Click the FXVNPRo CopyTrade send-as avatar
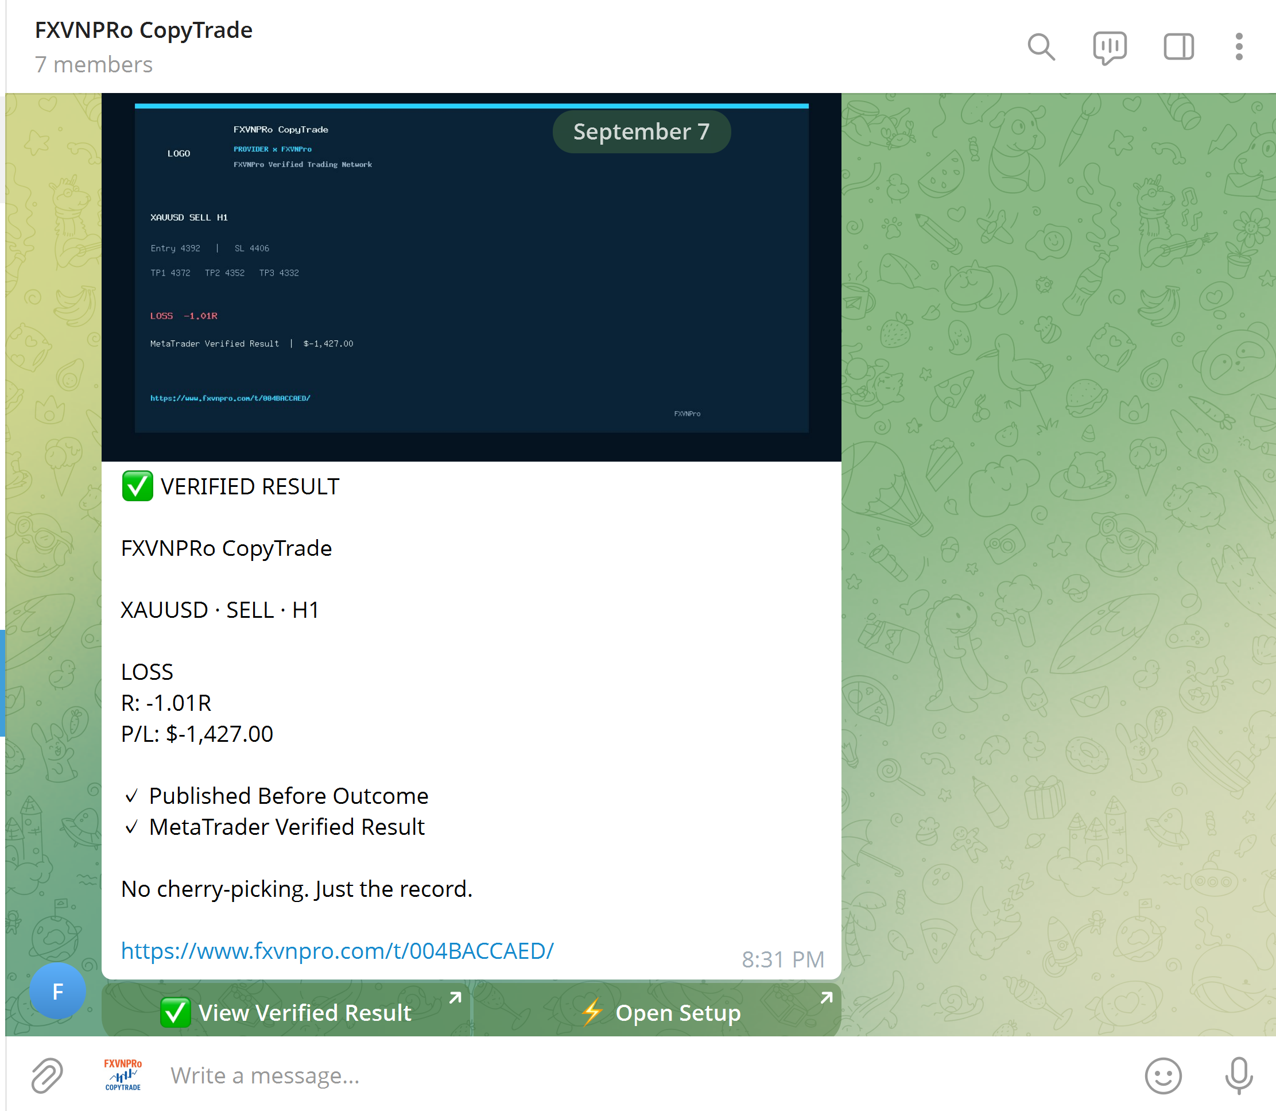 (123, 1075)
